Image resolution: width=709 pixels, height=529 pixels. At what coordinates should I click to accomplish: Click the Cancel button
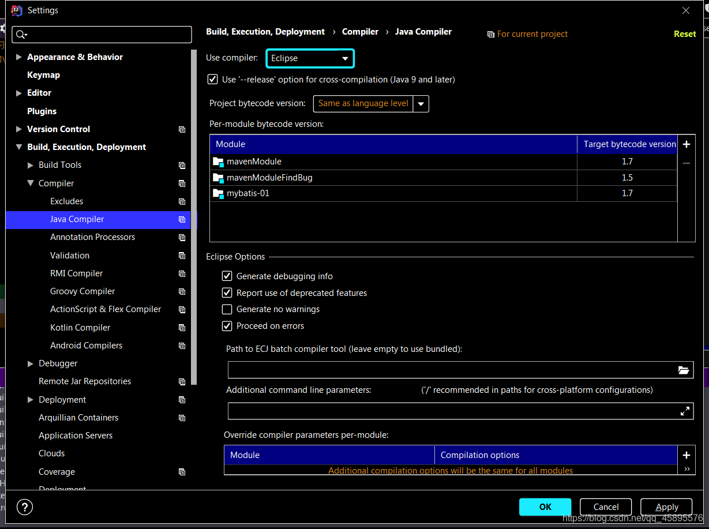[606, 507]
